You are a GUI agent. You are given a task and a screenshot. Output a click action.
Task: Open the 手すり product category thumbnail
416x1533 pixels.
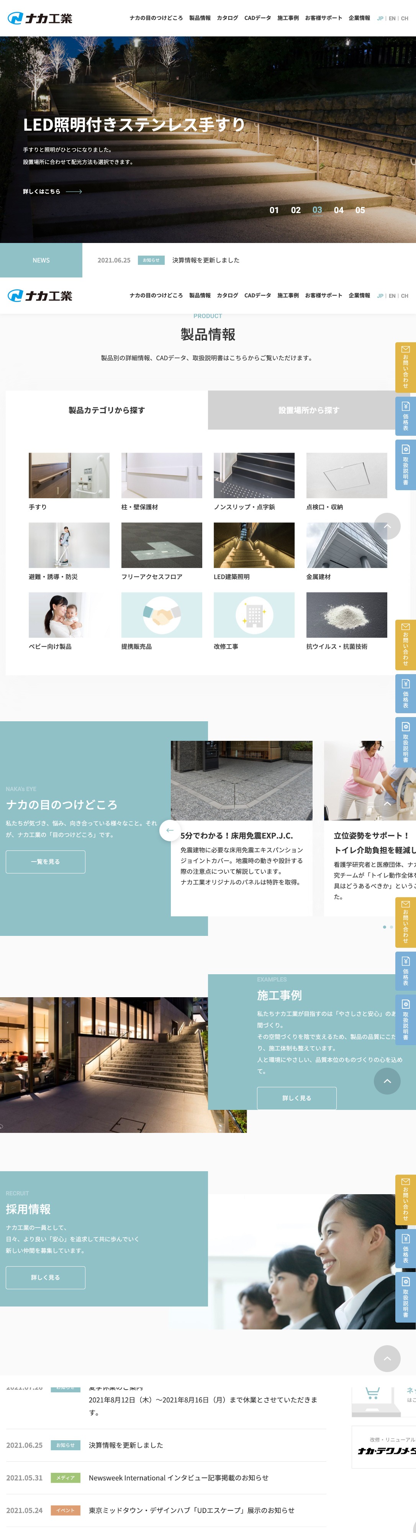tap(69, 475)
